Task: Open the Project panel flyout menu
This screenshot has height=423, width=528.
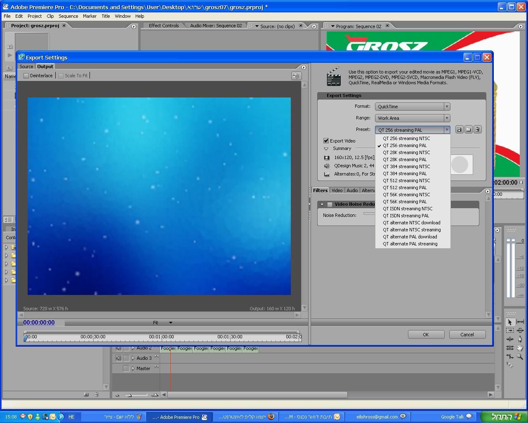Action: (134, 26)
